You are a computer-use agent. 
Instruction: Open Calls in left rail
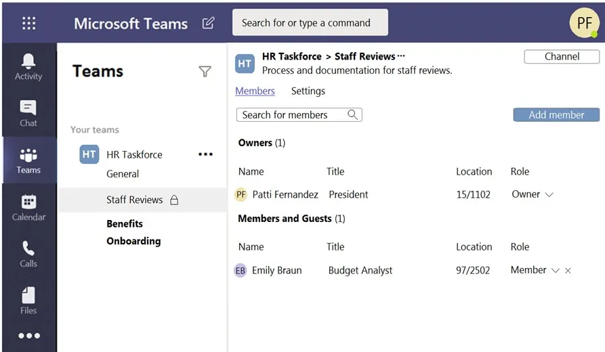click(28, 254)
